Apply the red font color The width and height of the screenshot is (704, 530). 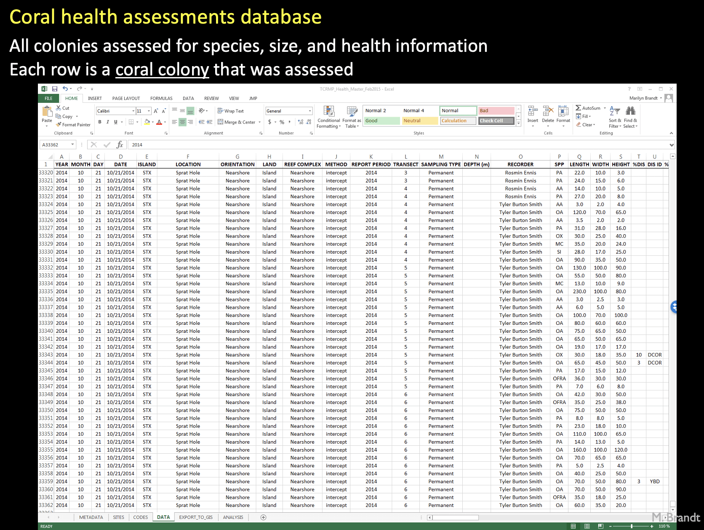159,122
